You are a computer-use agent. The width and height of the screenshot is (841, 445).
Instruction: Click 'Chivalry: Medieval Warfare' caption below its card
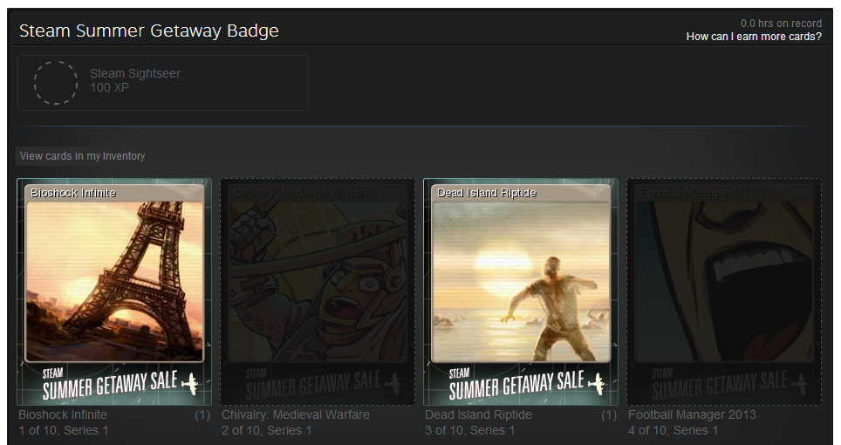tap(296, 414)
